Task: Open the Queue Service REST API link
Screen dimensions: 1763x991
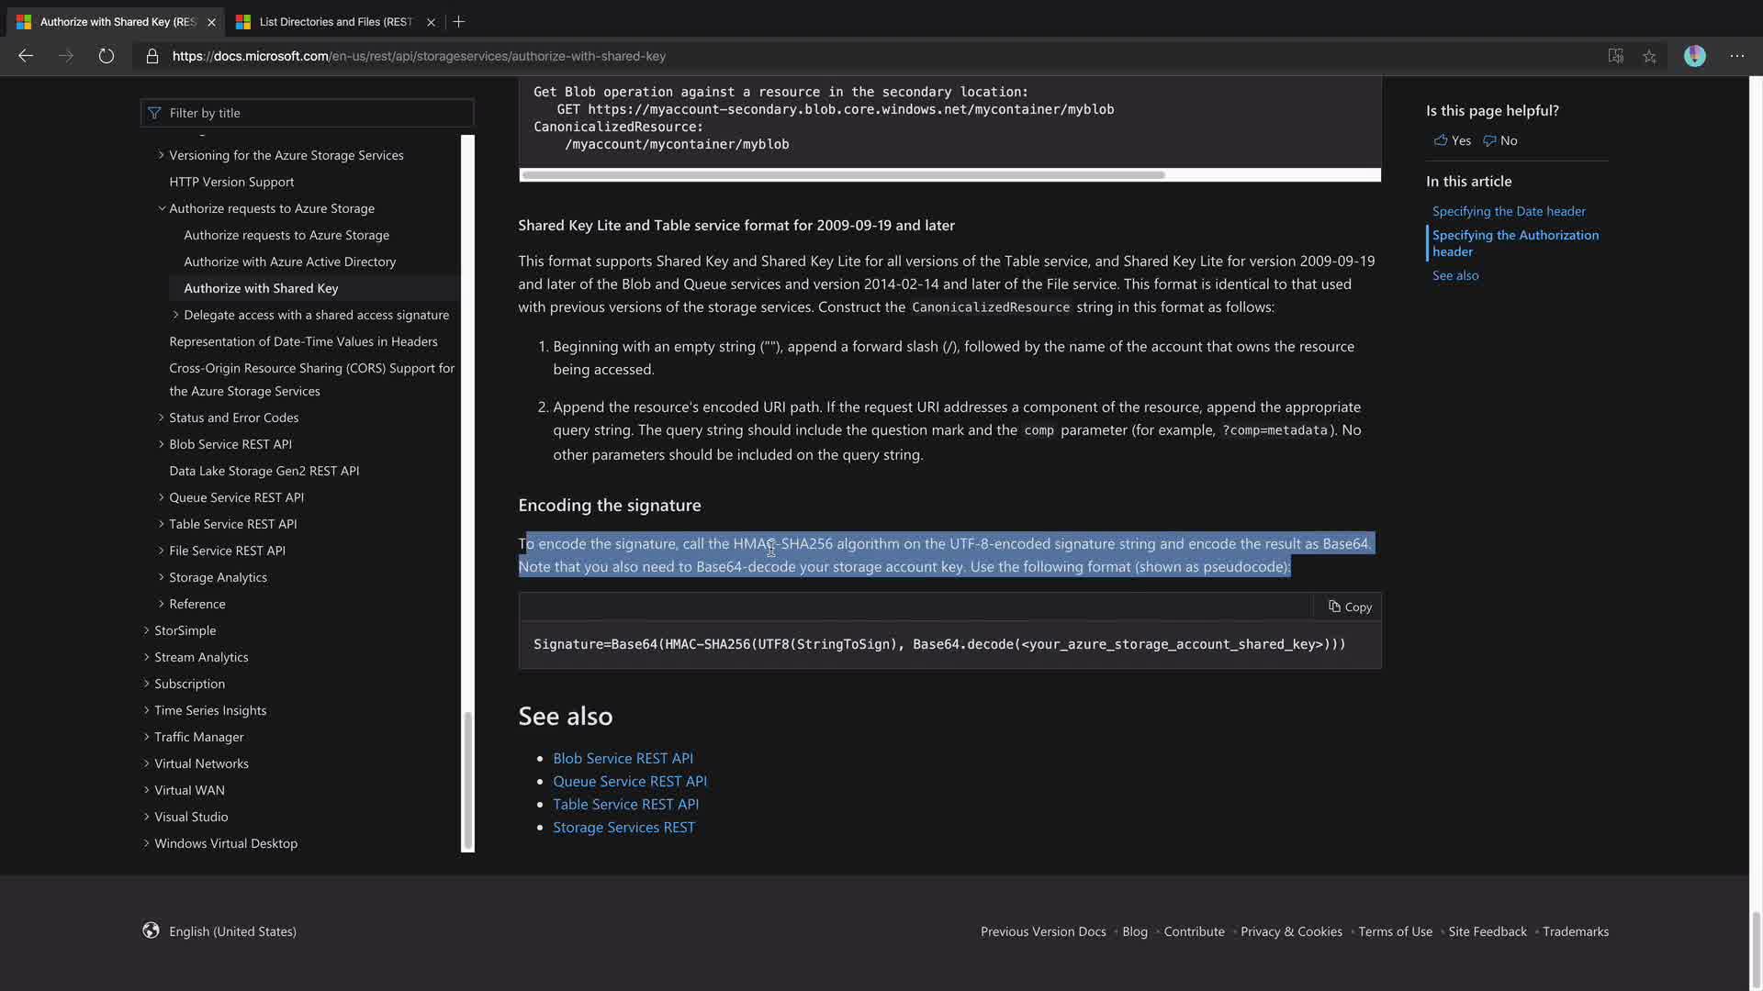Action: click(629, 781)
